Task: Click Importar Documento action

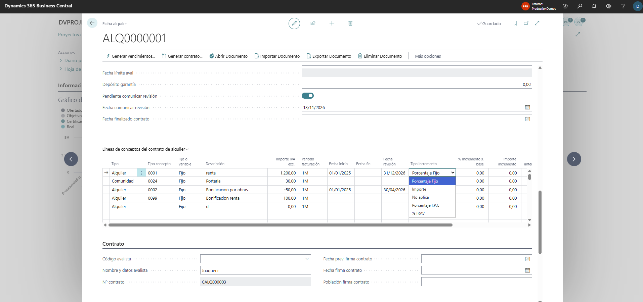Action: [x=277, y=56]
